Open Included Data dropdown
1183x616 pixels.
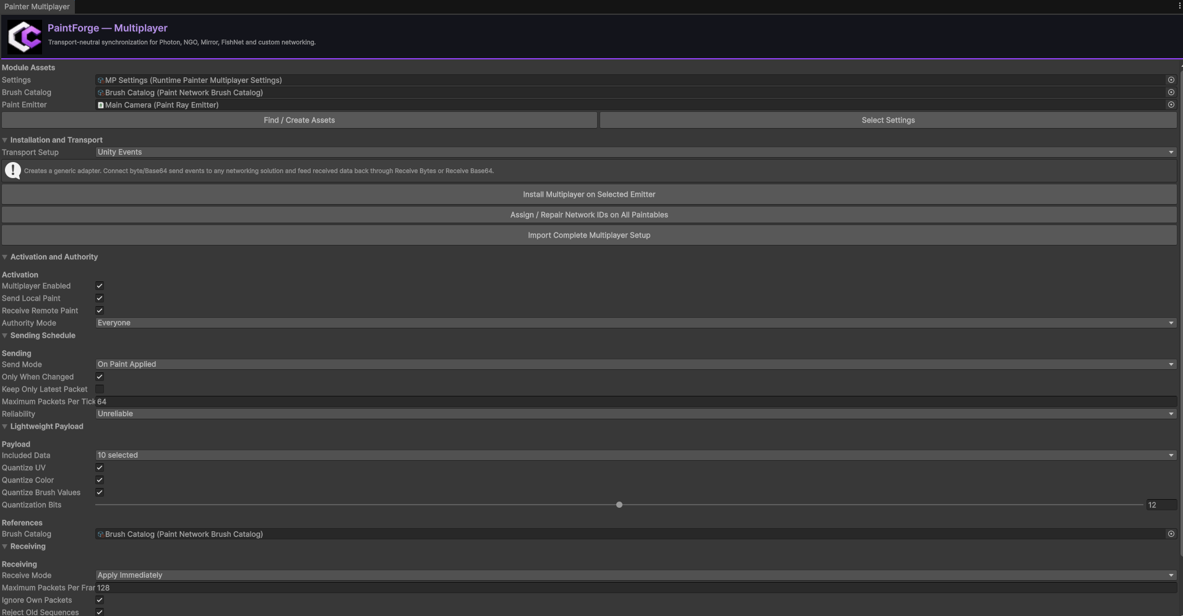[636, 455]
